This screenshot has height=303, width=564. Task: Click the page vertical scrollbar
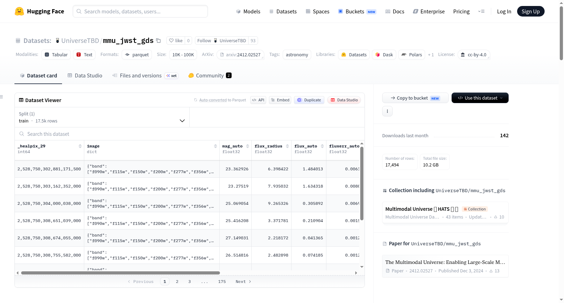click(x=561, y=33)
